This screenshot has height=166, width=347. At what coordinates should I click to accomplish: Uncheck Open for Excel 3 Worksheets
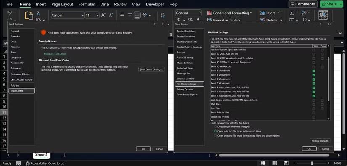tap(314, 79)
